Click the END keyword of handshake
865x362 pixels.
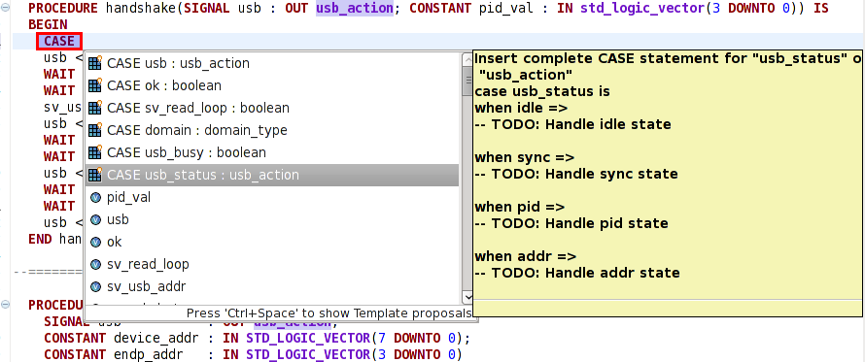40,239
